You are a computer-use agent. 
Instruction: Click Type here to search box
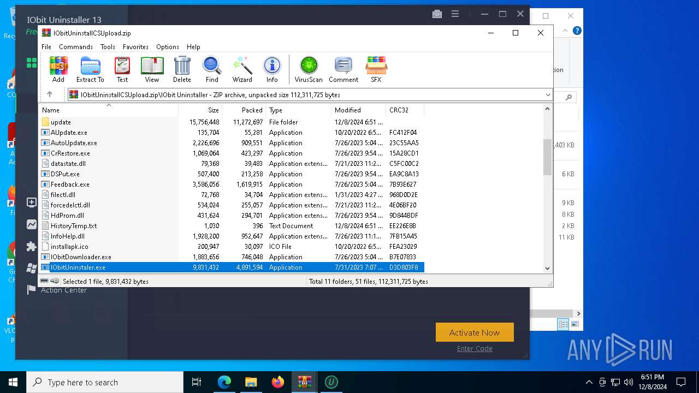(x=105, y=382)
